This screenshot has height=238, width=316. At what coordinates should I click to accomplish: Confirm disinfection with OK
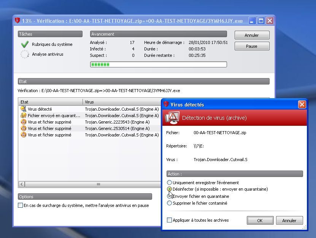pyautogui.click(x=260, y=220)
